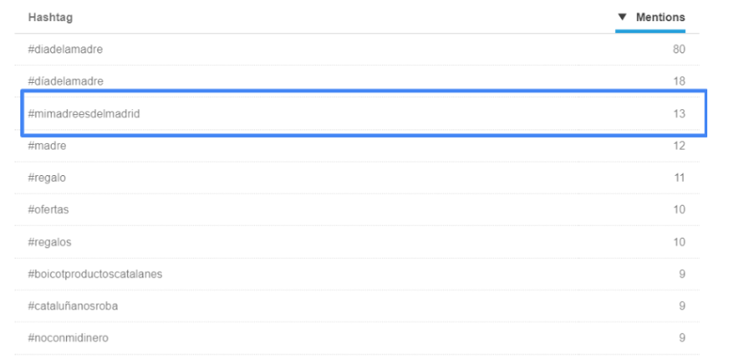Image resolution: width=731 pixels, height=363 pixels.
Task: Click the 11 mentions count for #regalo
Action: pyautogui.click(x=679, y=178)
